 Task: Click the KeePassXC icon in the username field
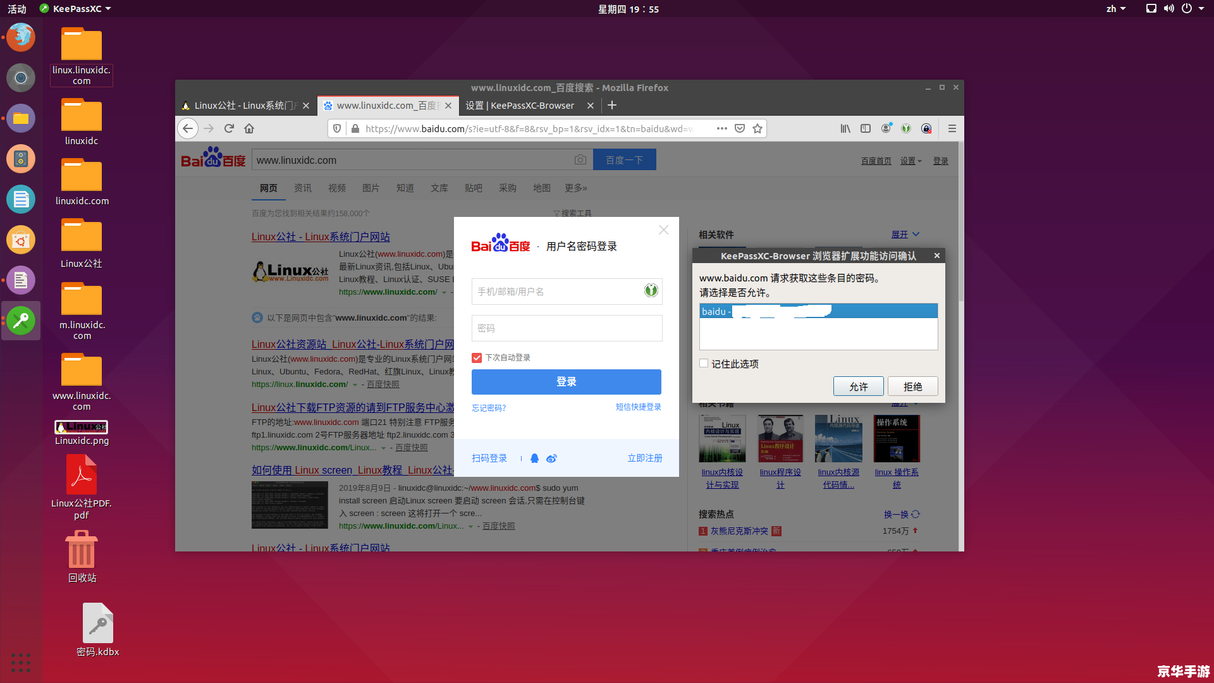651,291
